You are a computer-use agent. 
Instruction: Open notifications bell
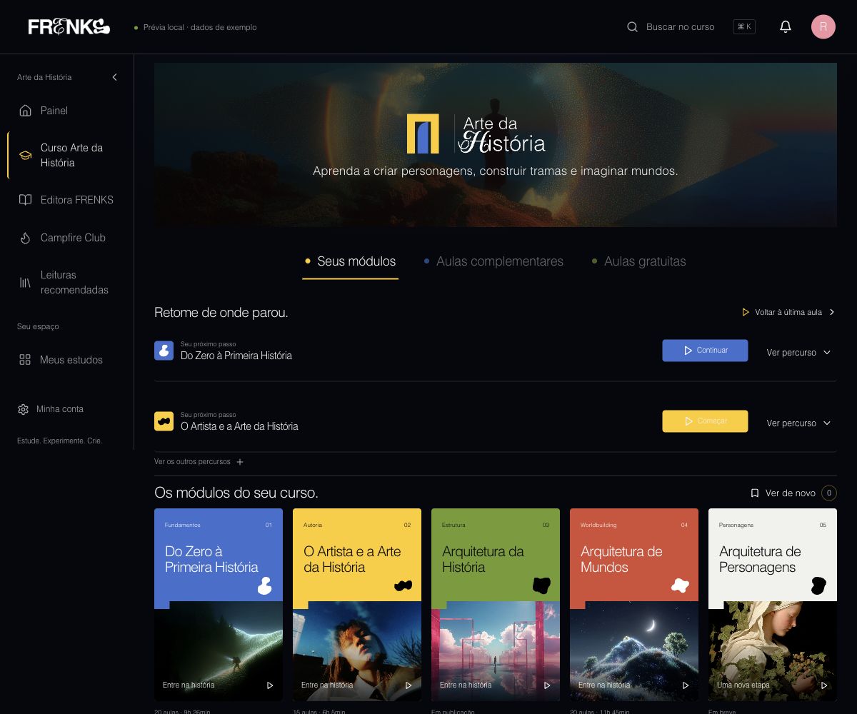tap(786, 27)
